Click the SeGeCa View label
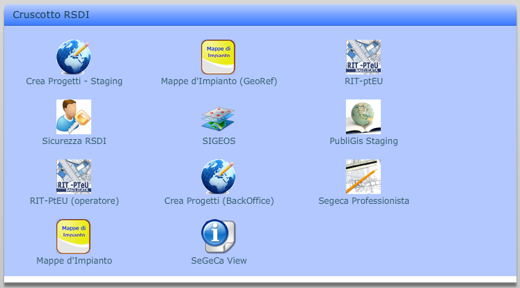The height and width of the screenshot is (288, 520). pyautogui.click(x=219, y=261)
